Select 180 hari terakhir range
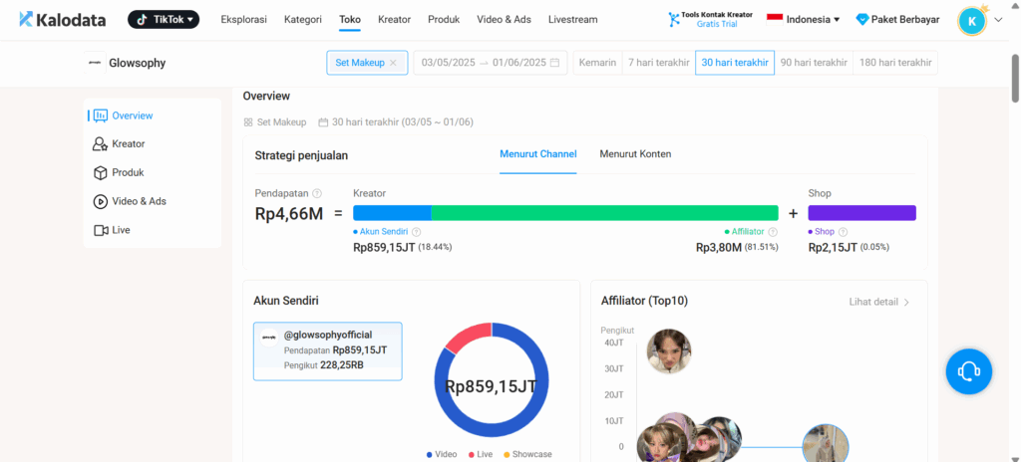The image size is (1021, 462). click(895, 63)
